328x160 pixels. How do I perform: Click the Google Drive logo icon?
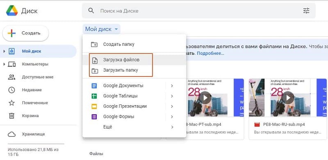pos(12,11)
